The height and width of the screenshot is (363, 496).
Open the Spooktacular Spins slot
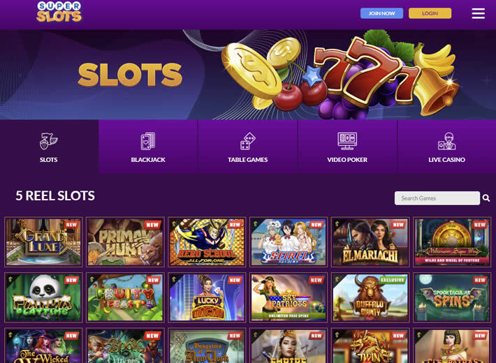[x=452, y=297]
